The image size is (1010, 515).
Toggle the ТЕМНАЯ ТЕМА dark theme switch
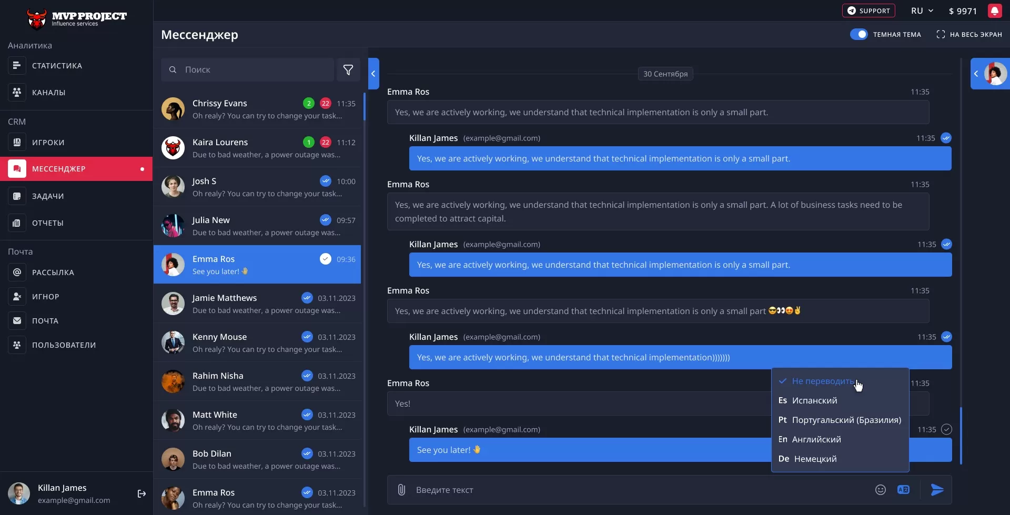pyautogui.click(x=859, y=34)
